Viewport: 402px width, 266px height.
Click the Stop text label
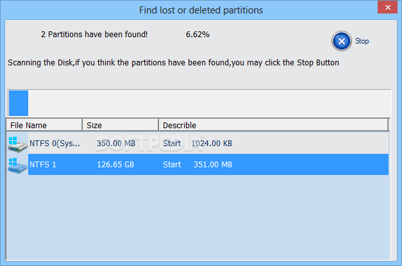click(x=362, y=41)
